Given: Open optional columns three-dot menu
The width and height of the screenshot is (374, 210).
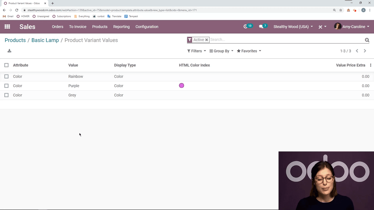Looking at the screenshot, I should pos(370,65).
